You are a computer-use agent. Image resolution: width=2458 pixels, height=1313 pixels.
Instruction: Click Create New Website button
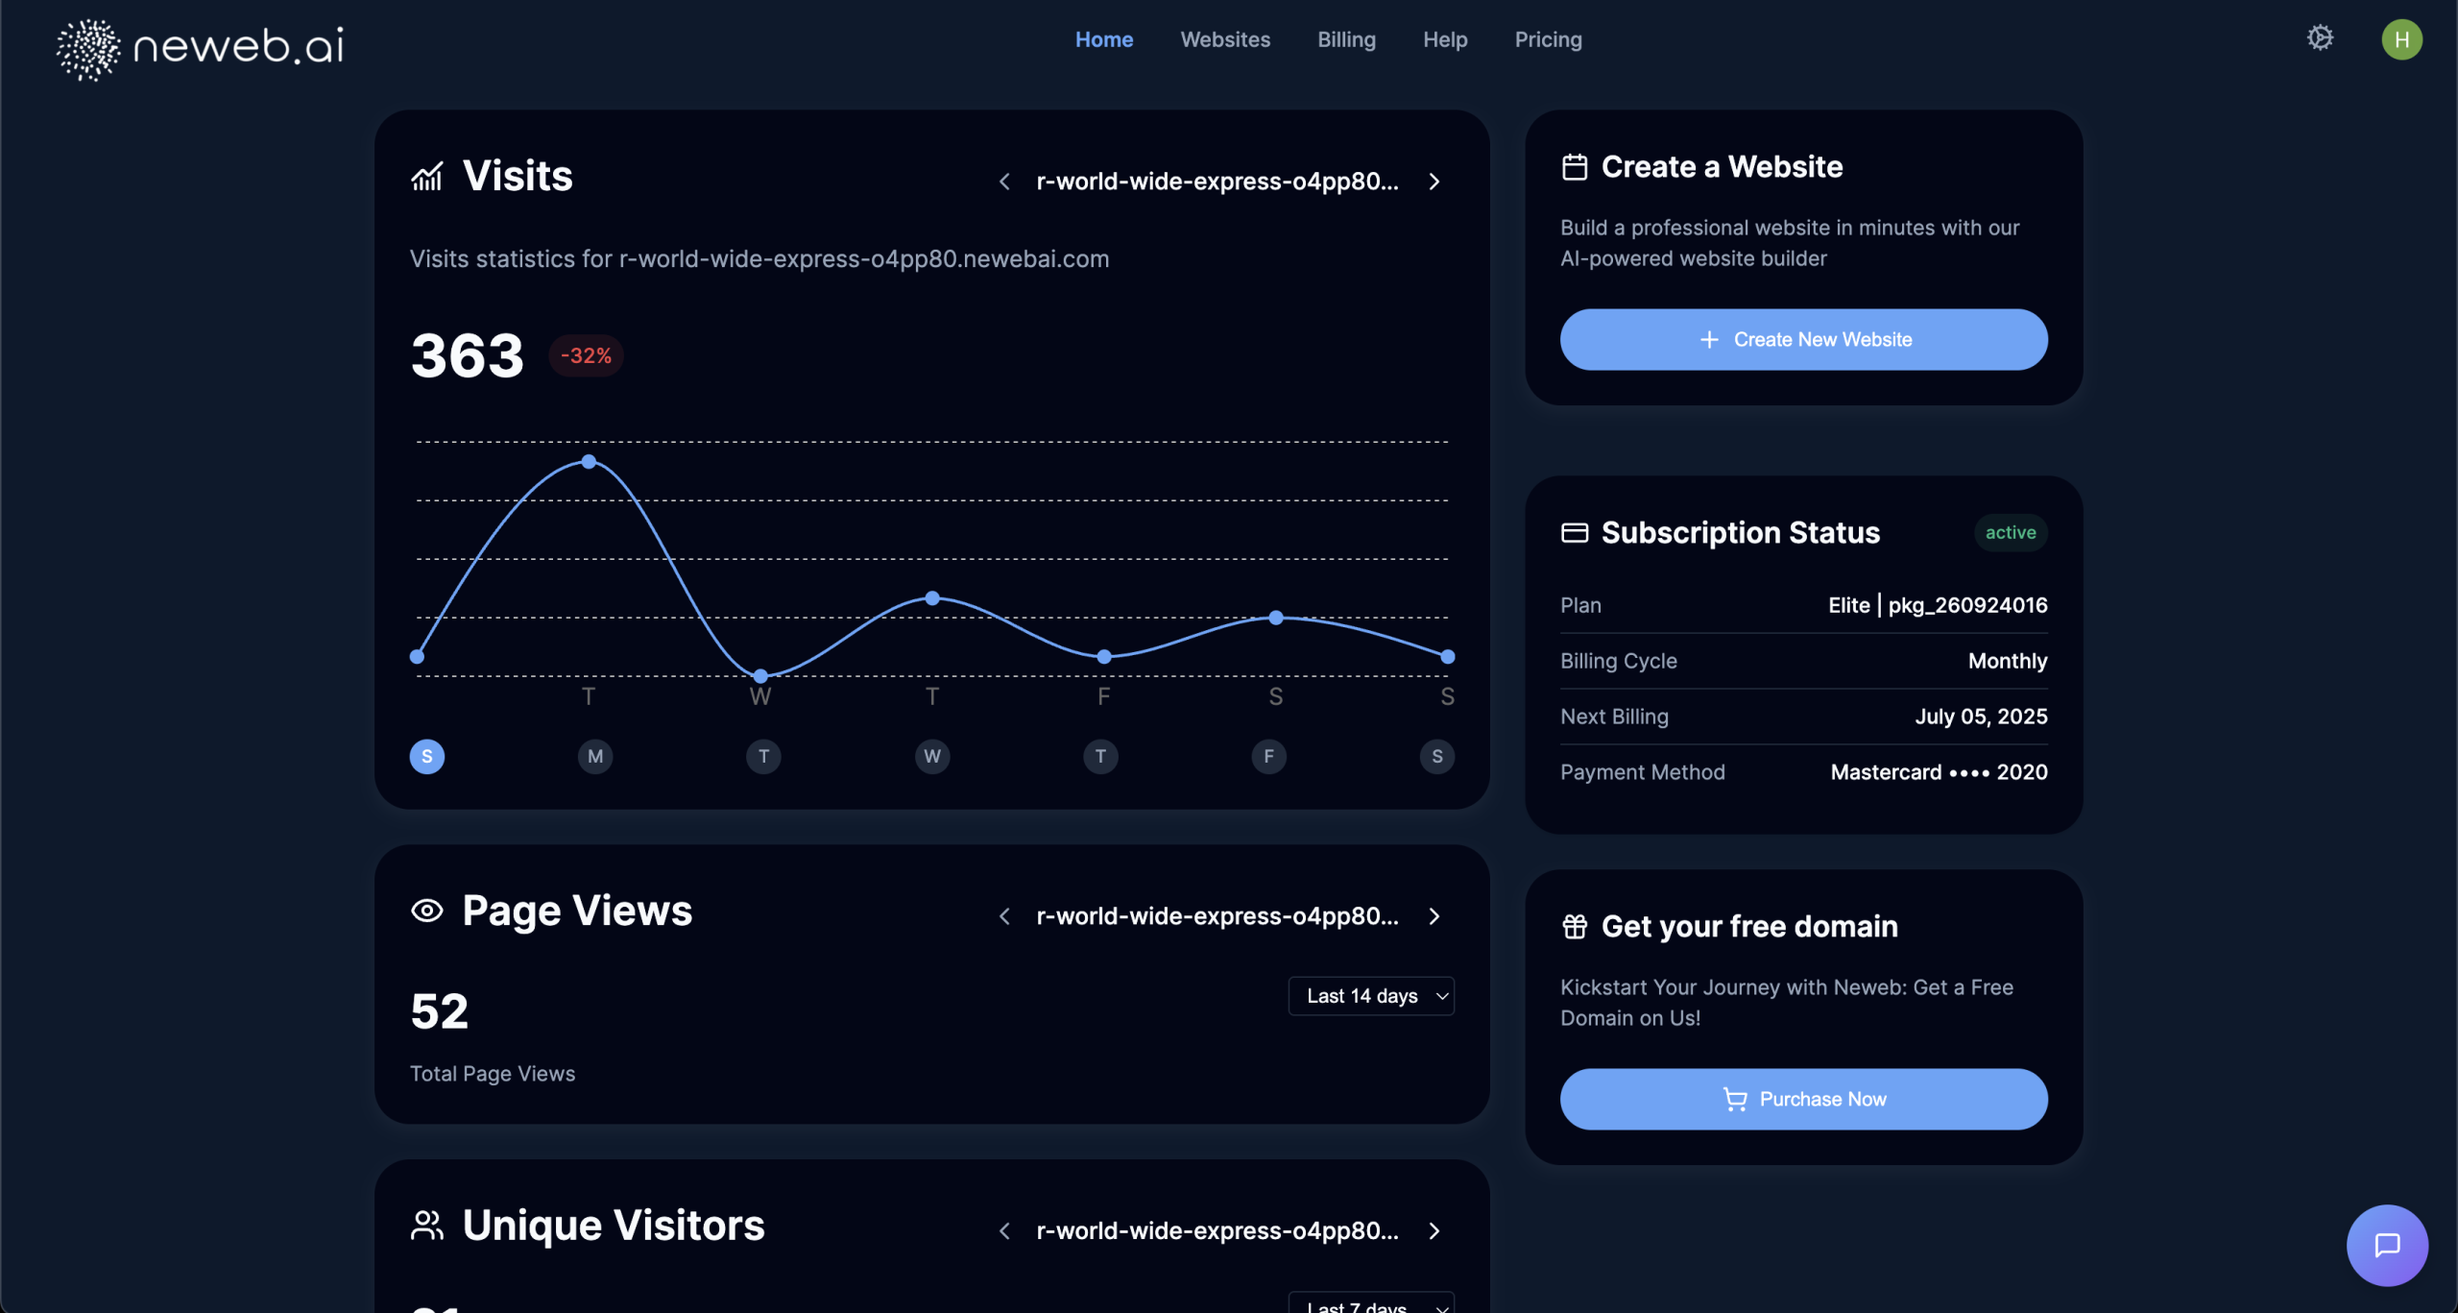point(1803,339)
